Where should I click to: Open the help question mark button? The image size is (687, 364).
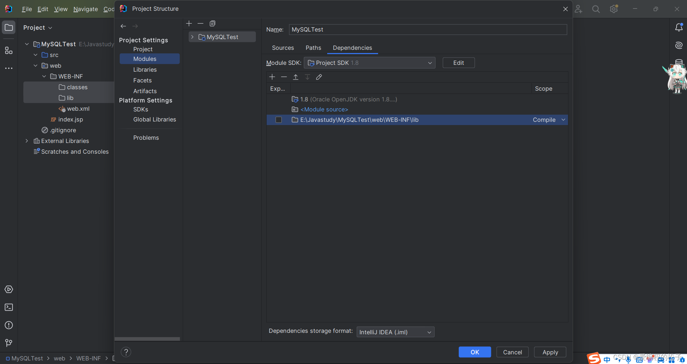point(126,352)
